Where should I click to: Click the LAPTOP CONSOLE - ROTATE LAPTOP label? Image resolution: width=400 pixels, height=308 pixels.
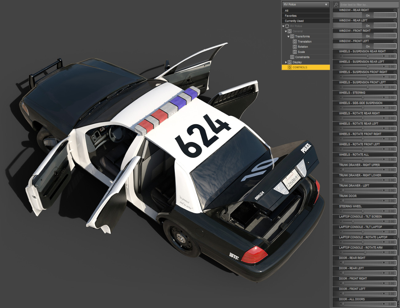pos(363,237)
